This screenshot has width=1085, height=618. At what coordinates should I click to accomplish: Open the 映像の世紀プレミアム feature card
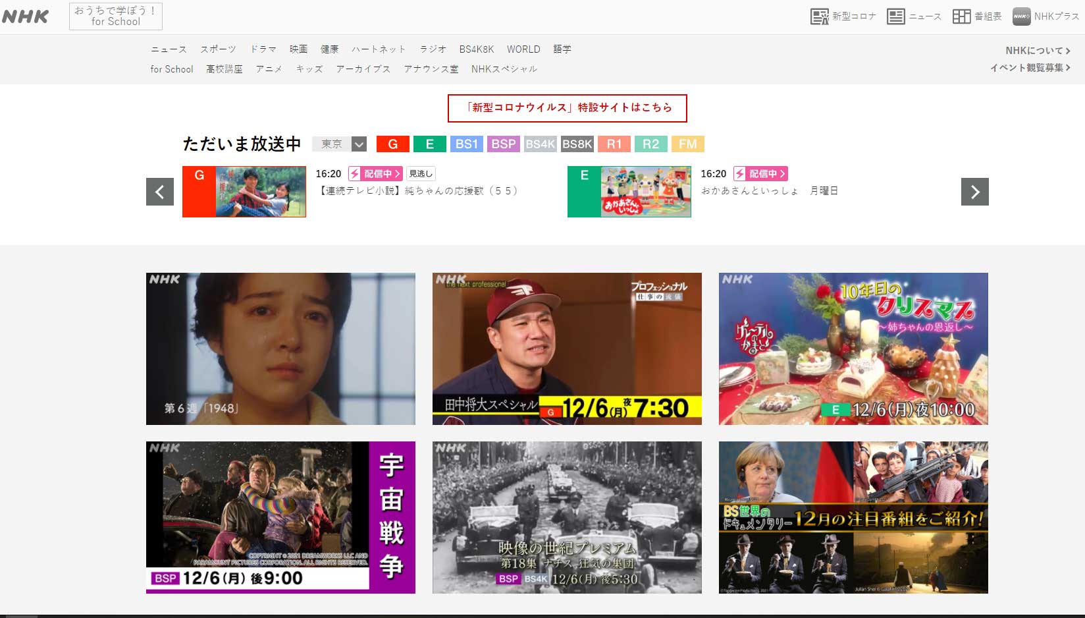click(567, 517)
